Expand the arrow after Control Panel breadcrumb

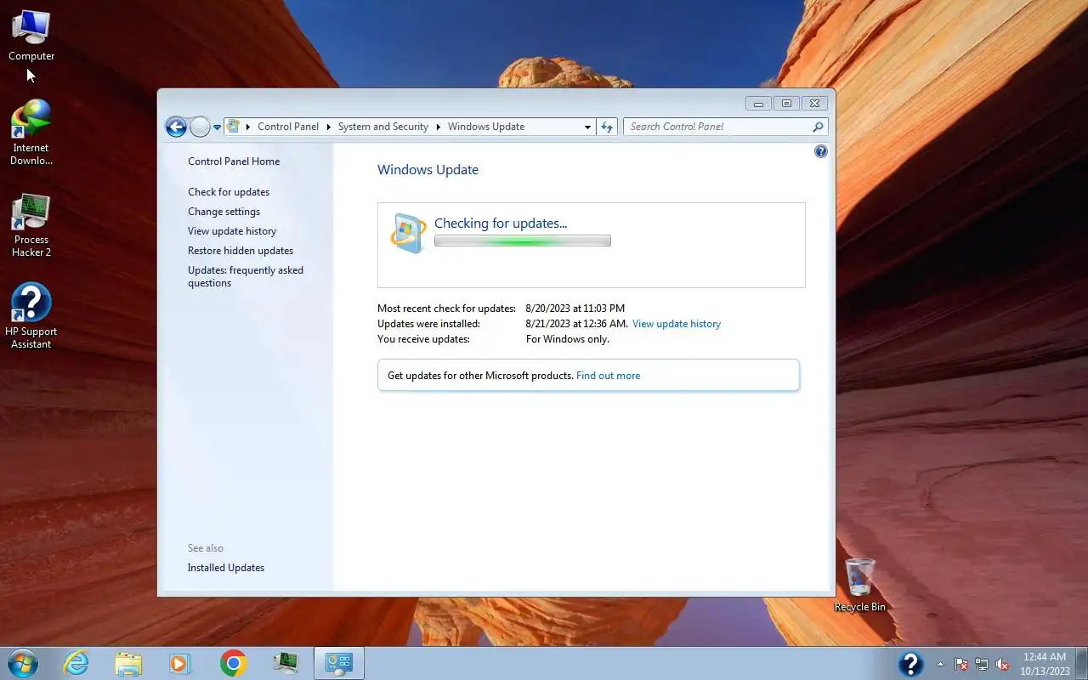(328, 127)
